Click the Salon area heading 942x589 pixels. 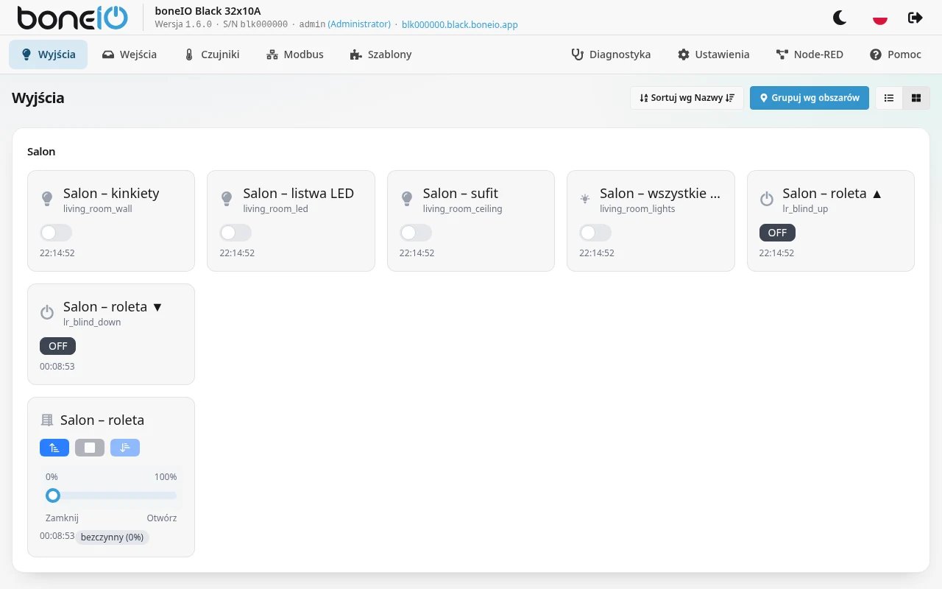41,152
